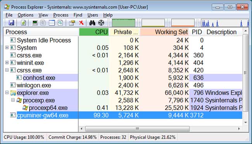Select the System process row
This screenshot has height=144, width=252.
(x=123, y=48)
